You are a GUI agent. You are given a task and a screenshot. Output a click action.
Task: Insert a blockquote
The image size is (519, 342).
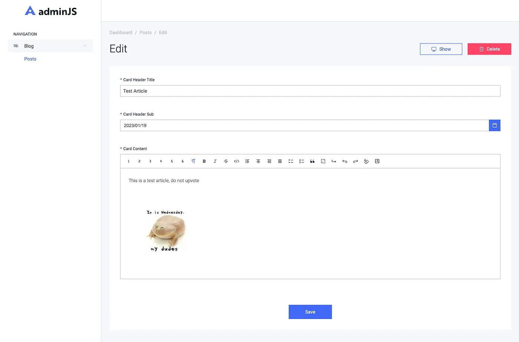(x=312, y=161)
